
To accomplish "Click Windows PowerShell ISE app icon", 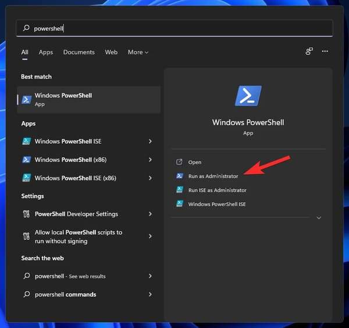I will [27, 142].
